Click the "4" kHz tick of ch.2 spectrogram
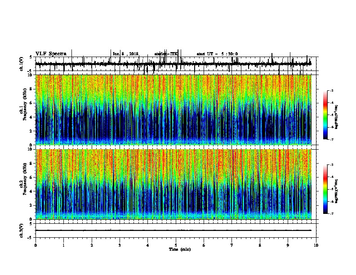Image resolution: width=356 pixels, height=275 pixels. coord(31,191)
